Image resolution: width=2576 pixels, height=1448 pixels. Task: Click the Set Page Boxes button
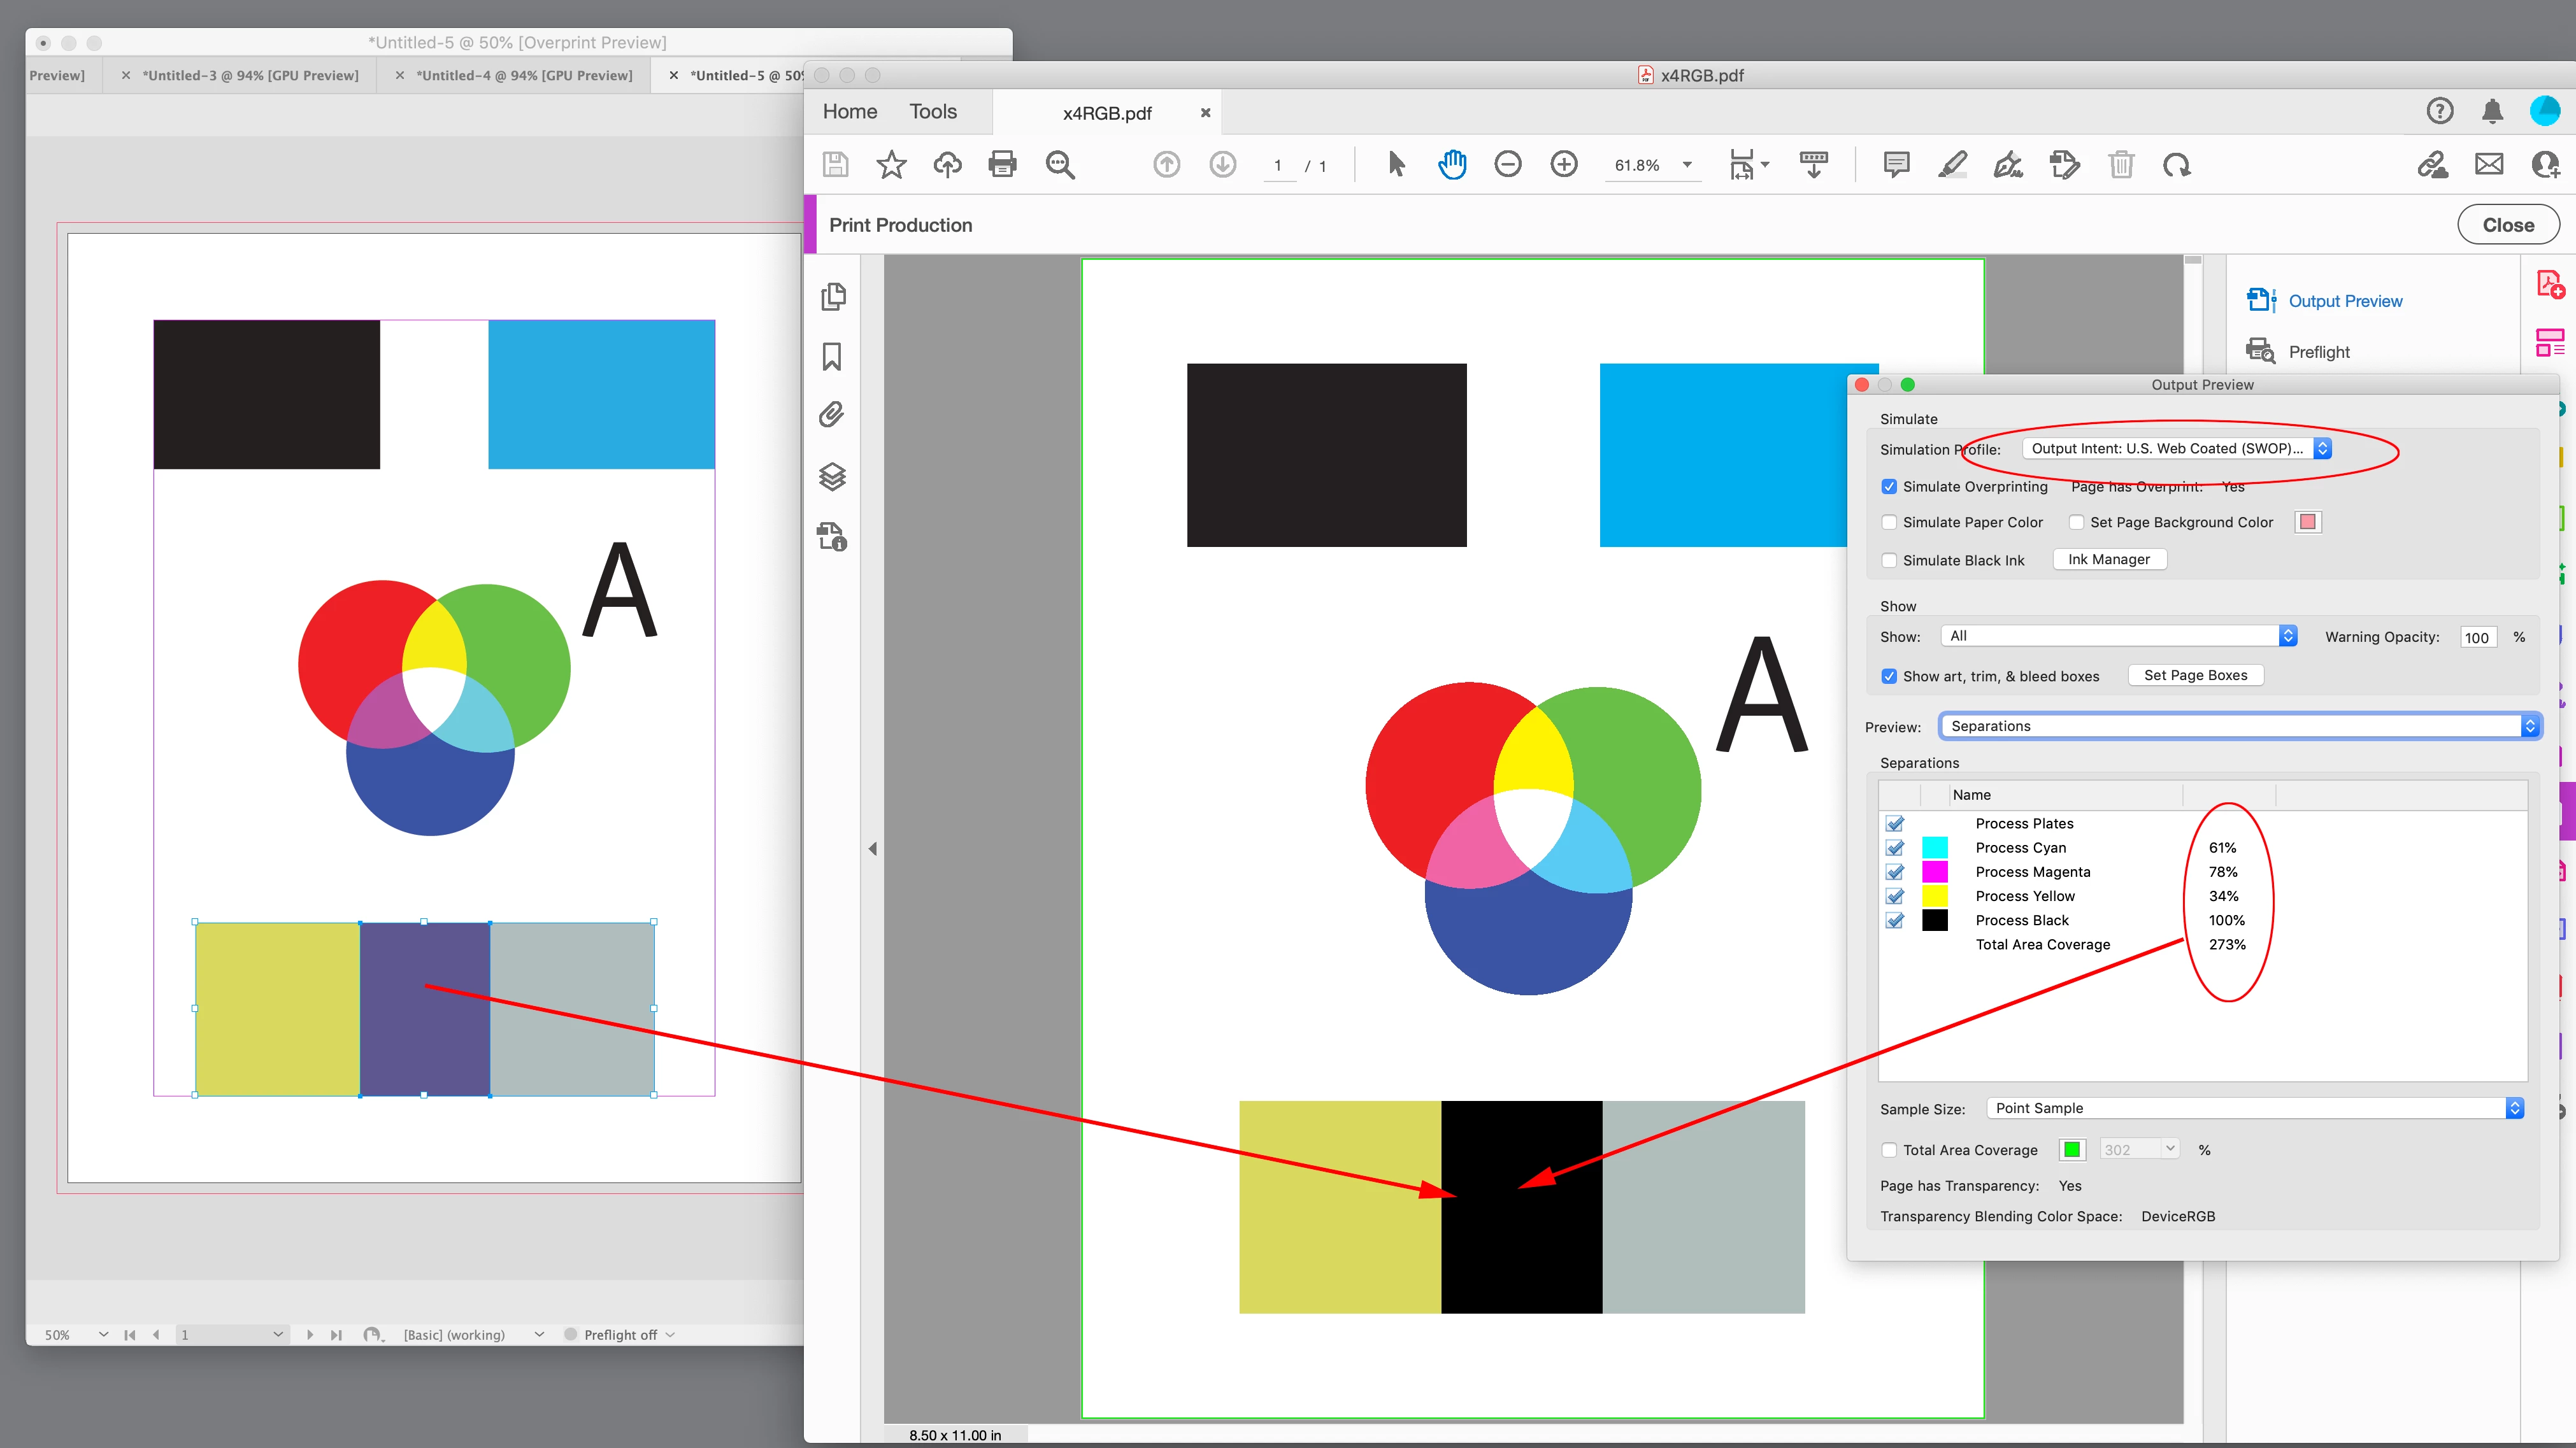[x=2195, y=676]
